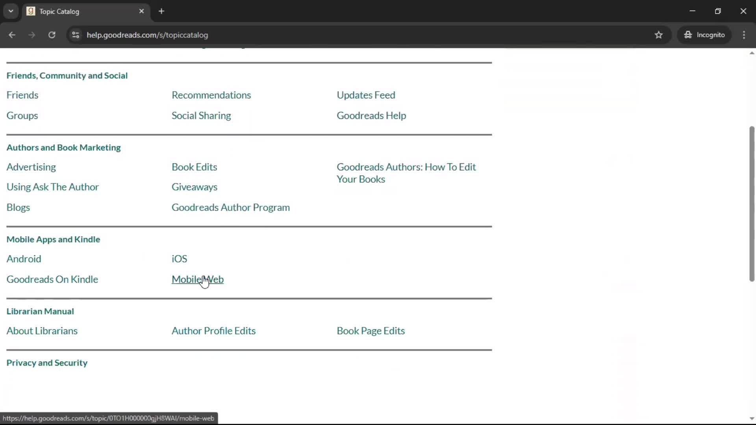Open Chrome's three-dot menu
Image resolution: width=756 pixels, height=425 pixels.
[x=744, y=35]
